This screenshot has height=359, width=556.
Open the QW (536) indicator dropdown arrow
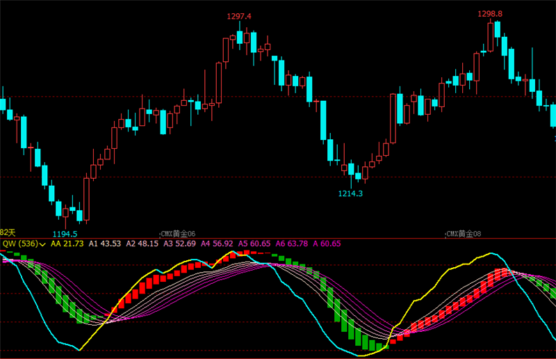click(x=43, y=244)
